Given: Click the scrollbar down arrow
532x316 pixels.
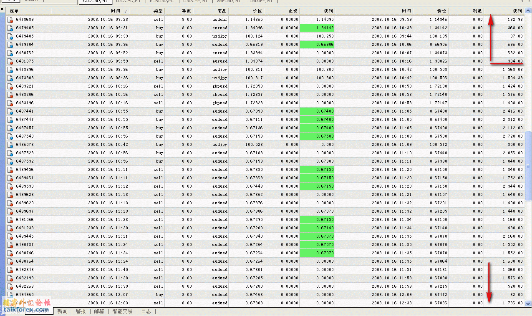Looking at the screenshot, I should point(528,304).
